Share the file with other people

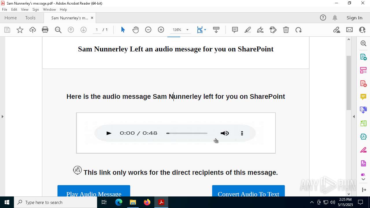pyautogui.click(x=362, y=30)
